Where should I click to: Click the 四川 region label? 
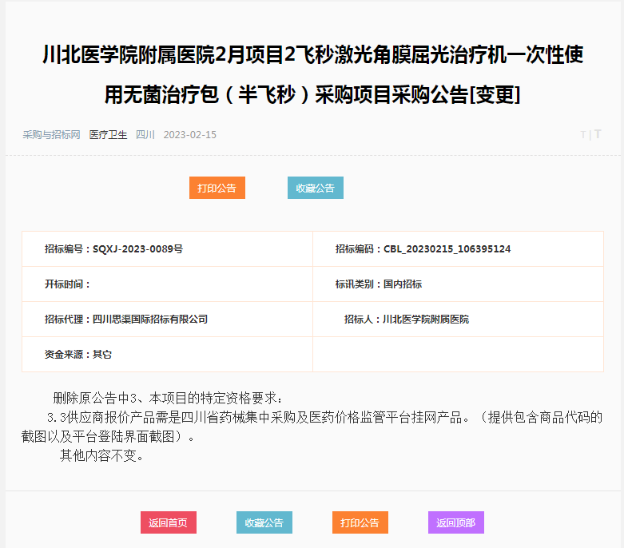[x=145, y=135]
